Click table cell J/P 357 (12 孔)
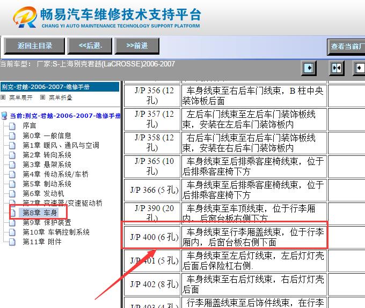The width and height of the screenshot is (365, 308). click(152, 119)
